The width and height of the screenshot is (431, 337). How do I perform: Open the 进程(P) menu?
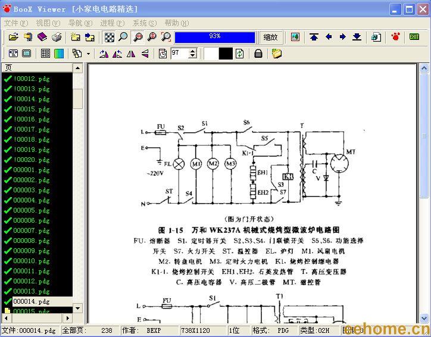[112, 23]
